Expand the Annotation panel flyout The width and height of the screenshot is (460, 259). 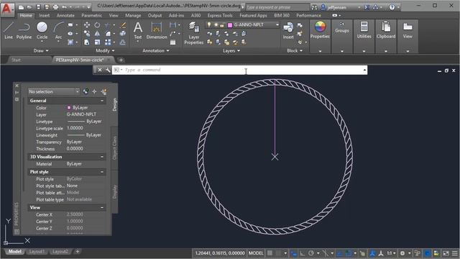click(x=156, y=50)
